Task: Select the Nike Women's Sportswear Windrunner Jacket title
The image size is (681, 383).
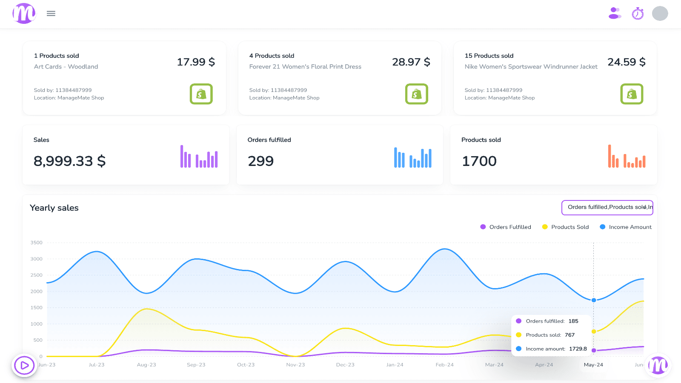Action: tap(531, 67)
